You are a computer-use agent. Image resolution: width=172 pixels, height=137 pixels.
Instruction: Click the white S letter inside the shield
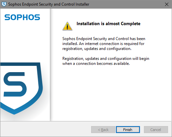coord(15,84)
